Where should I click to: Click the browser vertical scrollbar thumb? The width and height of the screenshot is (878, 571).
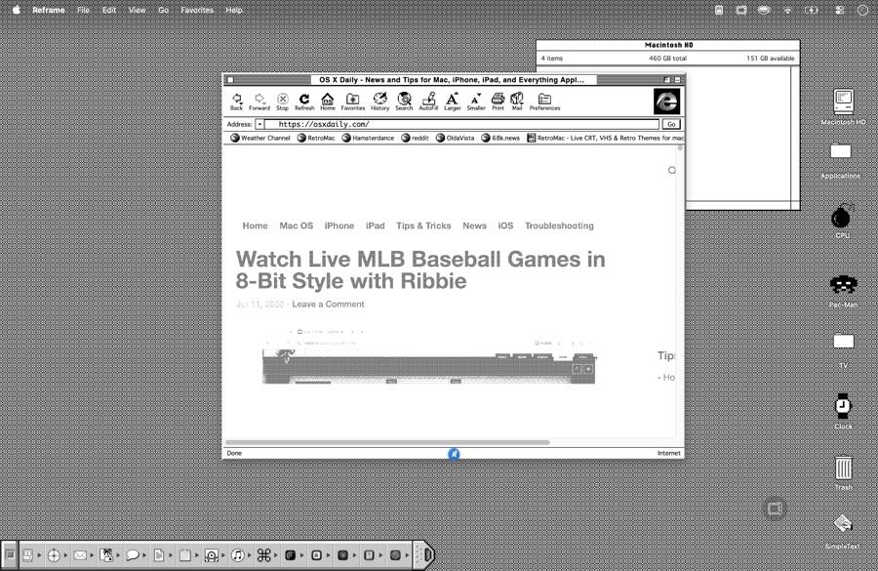click(x=680, y=148)
